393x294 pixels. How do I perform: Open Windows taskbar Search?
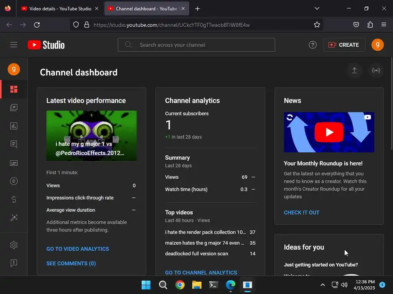[x=163, y=285]
